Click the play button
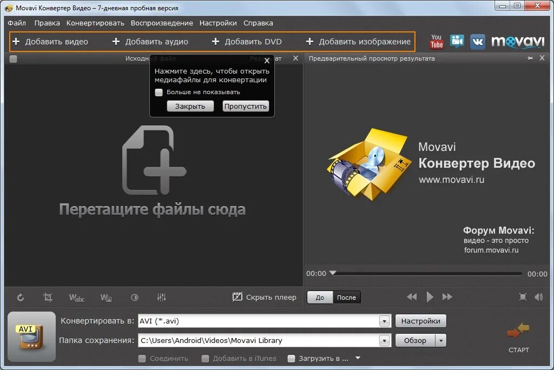The height and width of the screenshot is (370, 554). 430,297
